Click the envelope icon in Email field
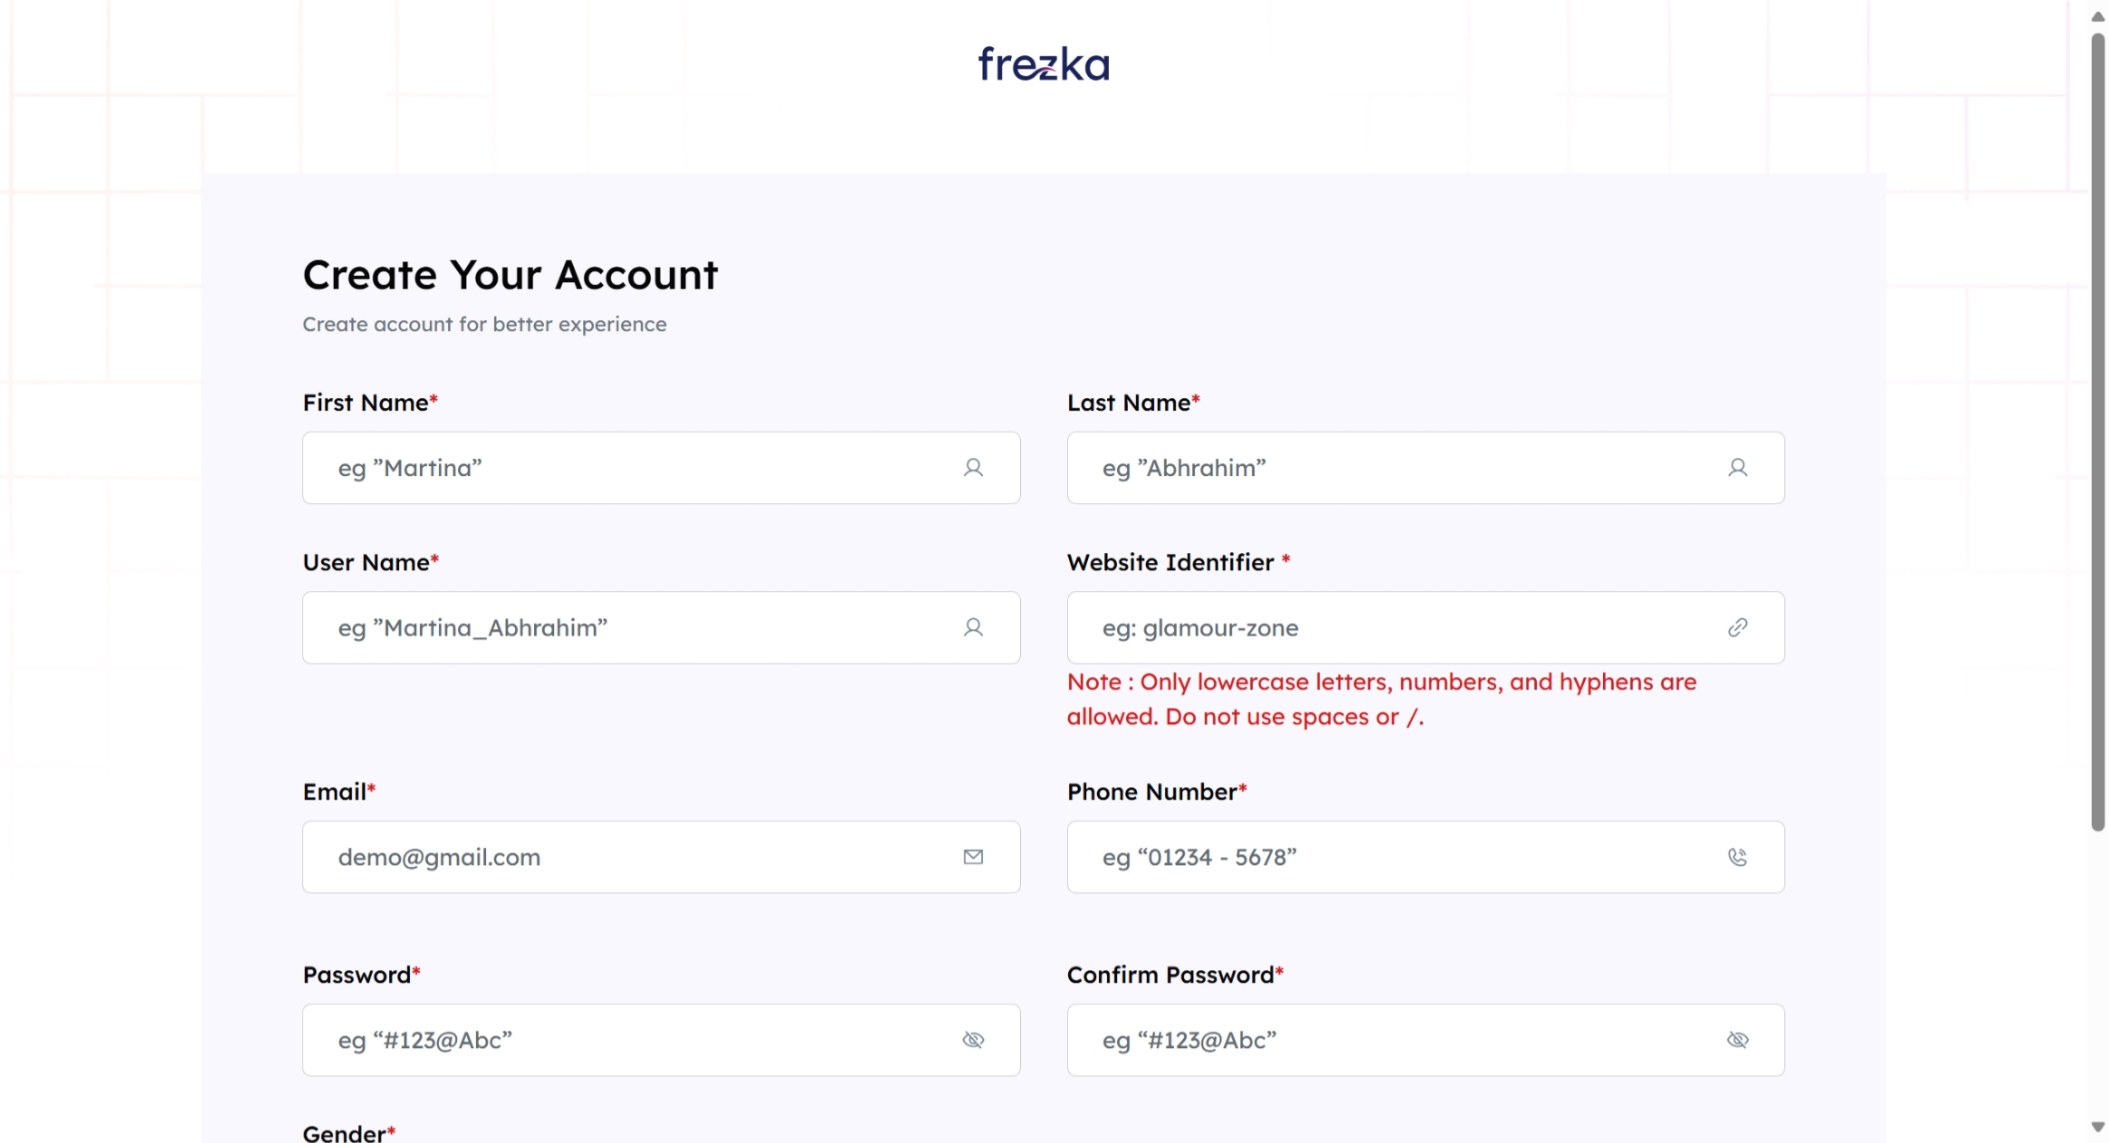 coord(973,857)
